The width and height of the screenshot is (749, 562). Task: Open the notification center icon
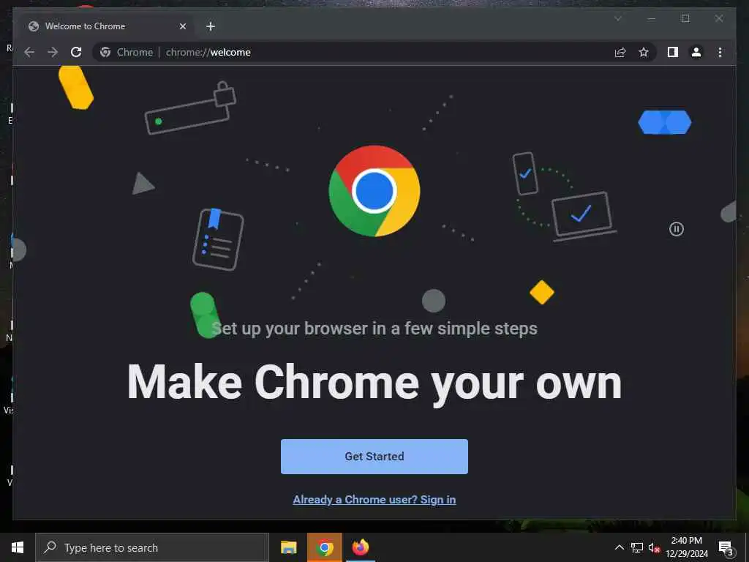pyautogui.click(x=726, y=548)
